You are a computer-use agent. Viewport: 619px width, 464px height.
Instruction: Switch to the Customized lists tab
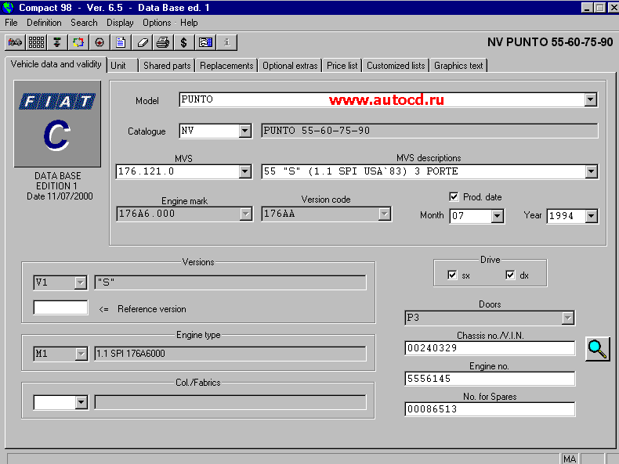396,66
